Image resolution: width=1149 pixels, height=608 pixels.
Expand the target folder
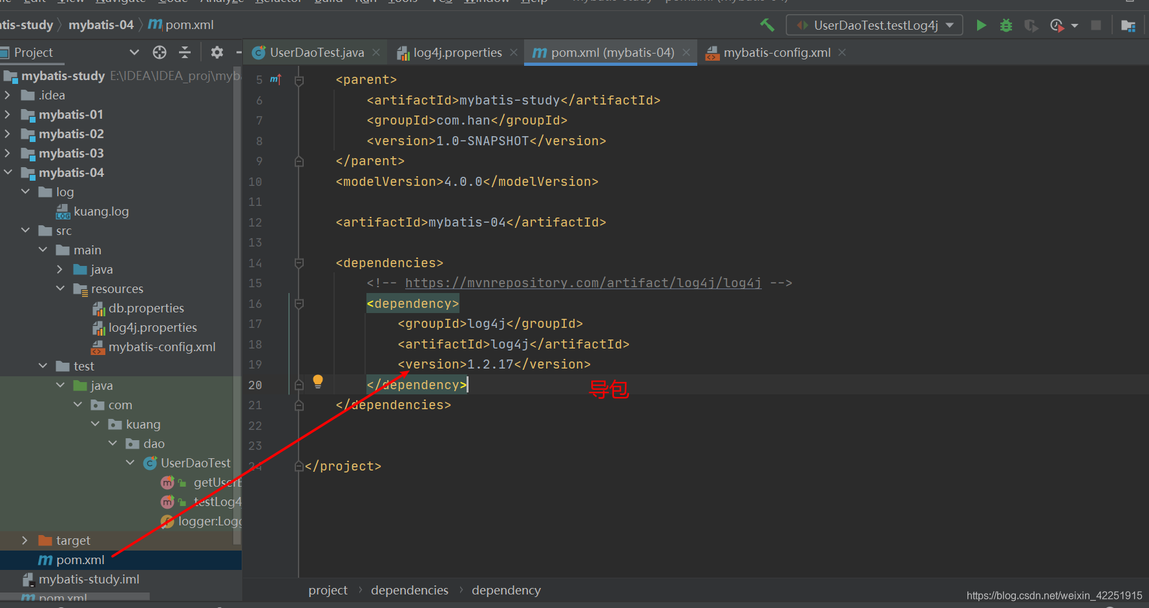click(25, 540)
